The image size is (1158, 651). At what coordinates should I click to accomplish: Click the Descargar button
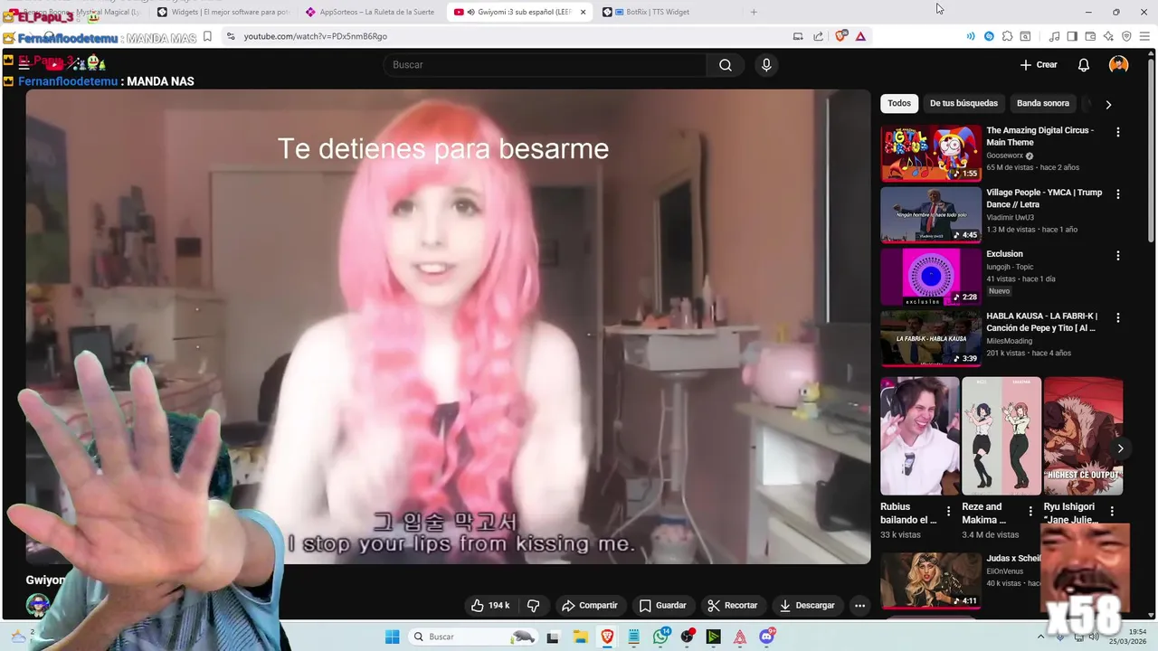tap(808, 605)
